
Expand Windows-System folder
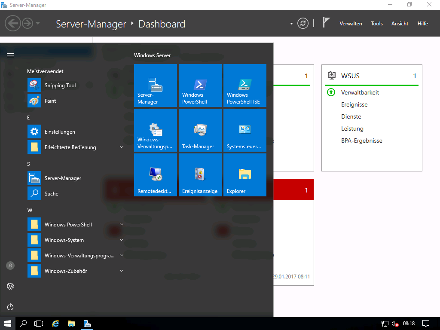[x=122, y=240]
